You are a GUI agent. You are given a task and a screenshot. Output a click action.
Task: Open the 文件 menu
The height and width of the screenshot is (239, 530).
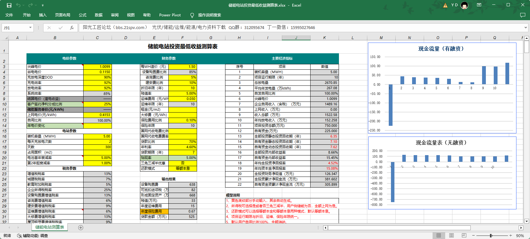click(x=9, y=15)
